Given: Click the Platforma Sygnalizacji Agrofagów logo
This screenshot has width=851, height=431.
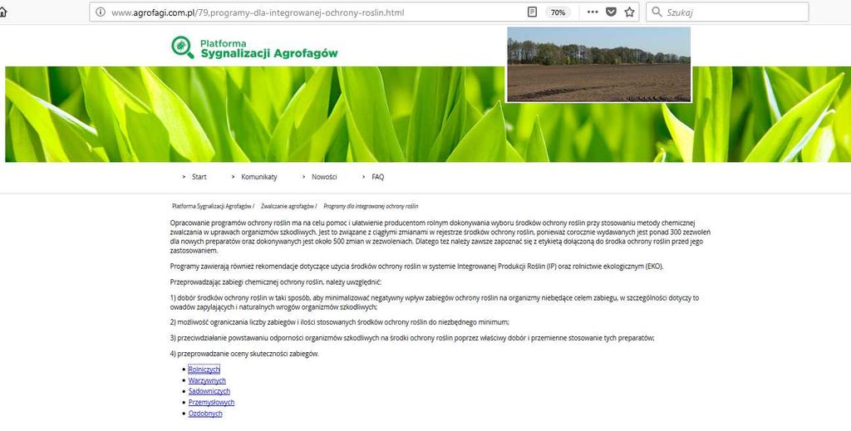Looking at the screenshot, I should click(254, 47).
